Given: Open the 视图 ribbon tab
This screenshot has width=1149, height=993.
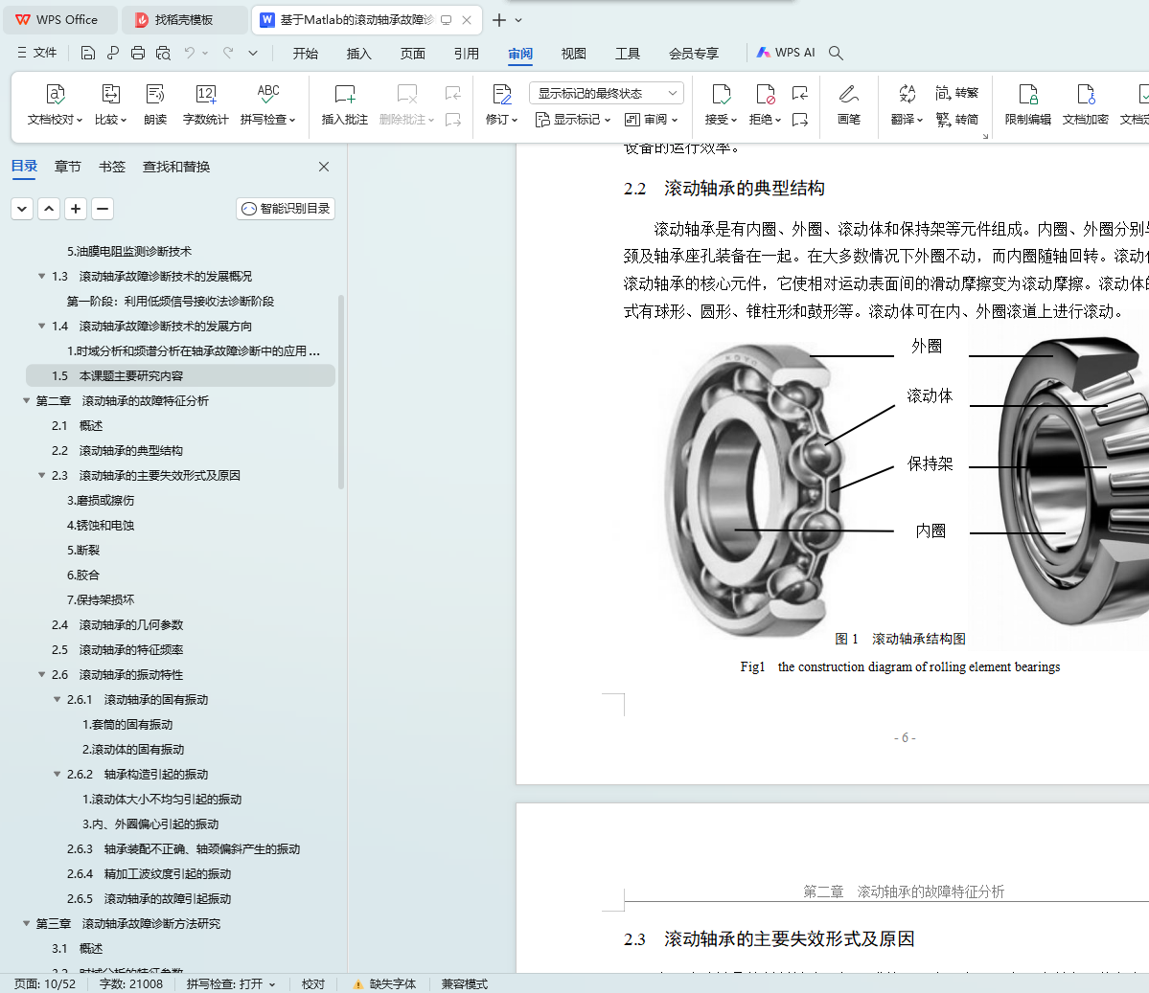Looking at the screenshot, I should 574,54.
